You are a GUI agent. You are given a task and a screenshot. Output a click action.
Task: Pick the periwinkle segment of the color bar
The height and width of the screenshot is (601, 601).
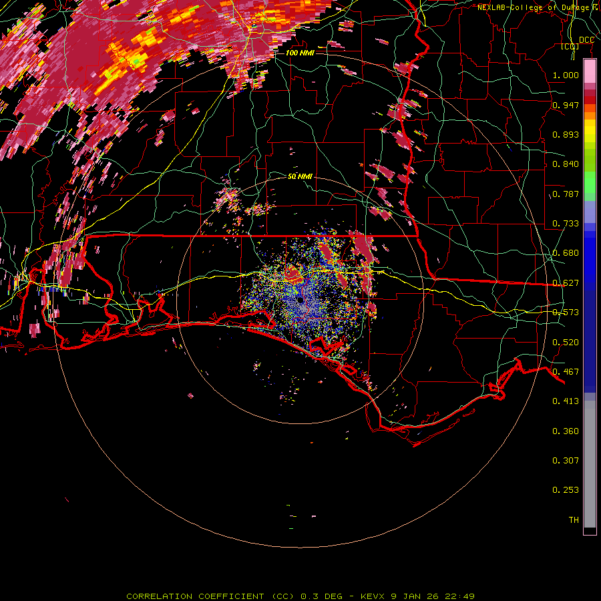590,212
